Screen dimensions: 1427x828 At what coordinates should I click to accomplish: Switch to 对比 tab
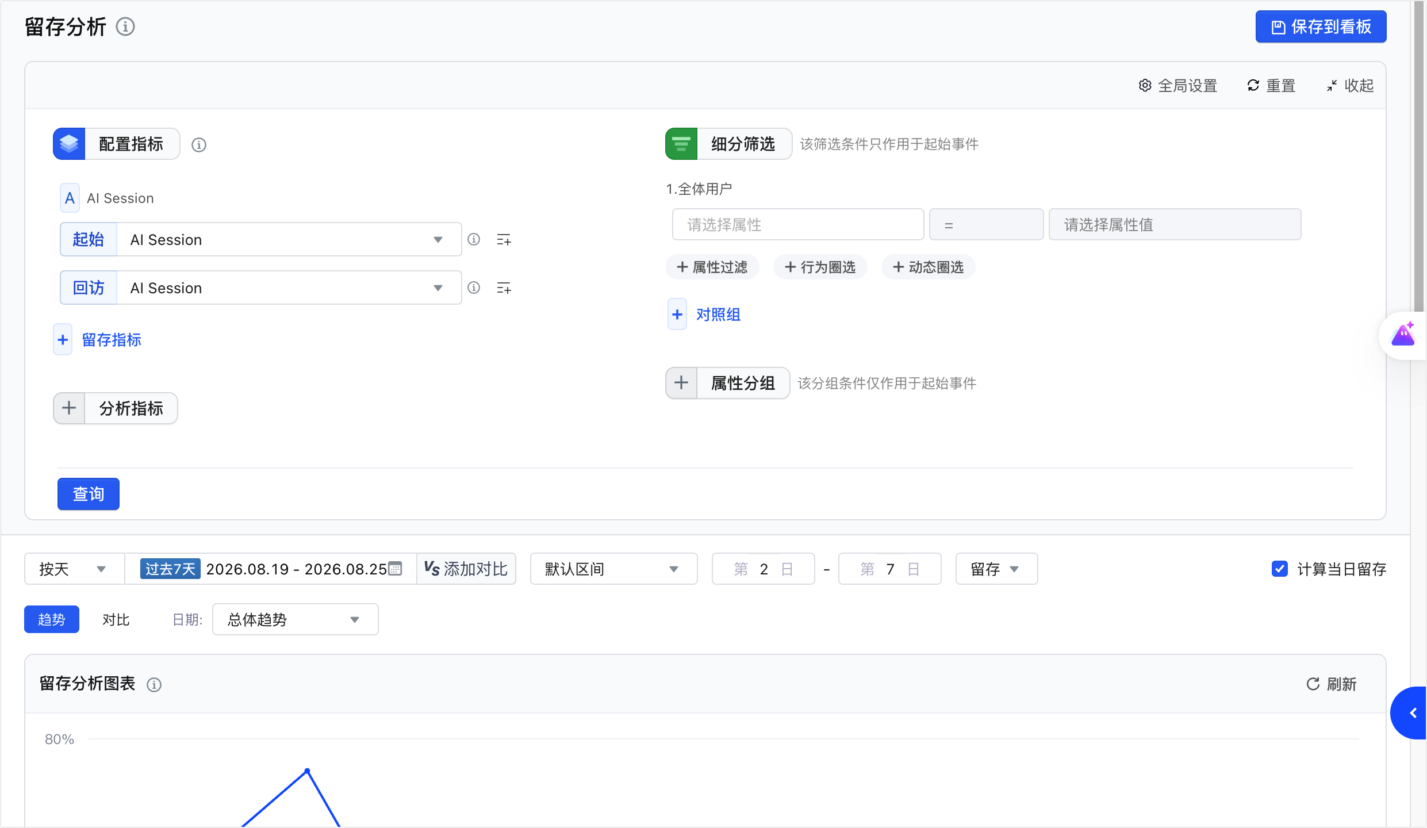(116, 619)
